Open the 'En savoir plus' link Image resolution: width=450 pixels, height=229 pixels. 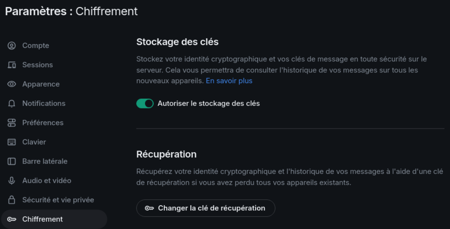[229, 81]
